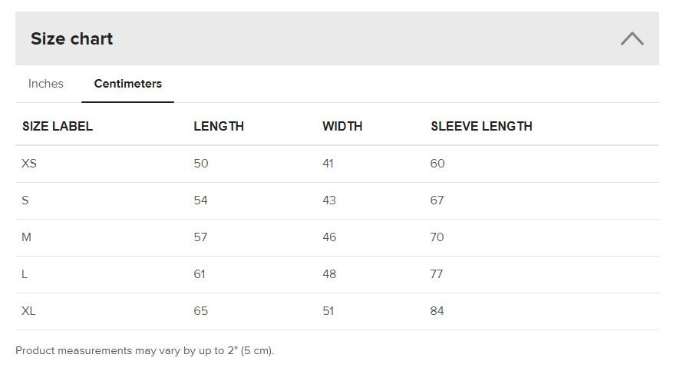Click the M sleeve length value 70
The width and height of the screenshot is (673, 381).
(x=437, y=237)
